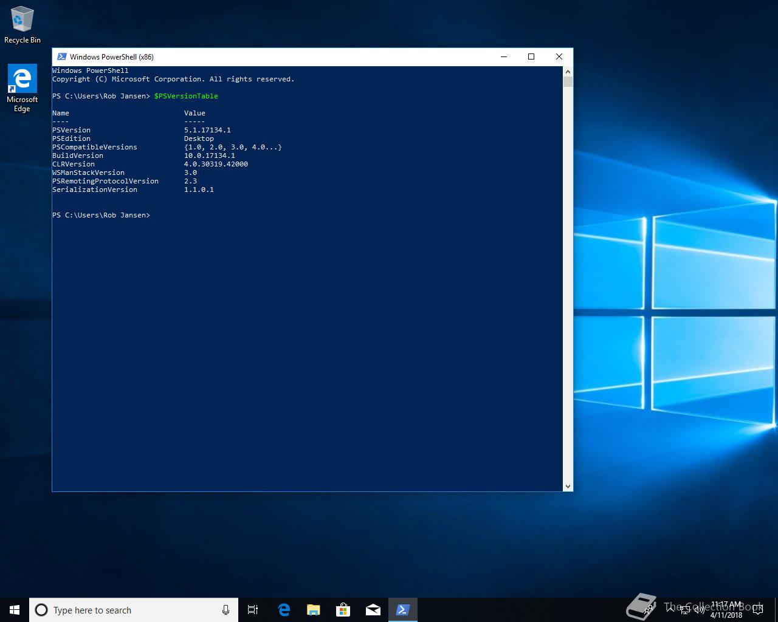778x622 pixels.
Task: Click the value 1.1.0.1
Action: click(x=199, y=190)
